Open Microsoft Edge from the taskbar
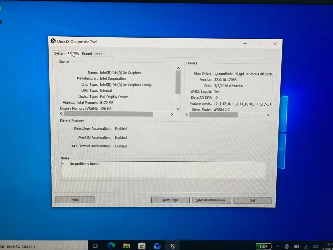The height and width of the screenshot is (250, 333). point(111,246)
